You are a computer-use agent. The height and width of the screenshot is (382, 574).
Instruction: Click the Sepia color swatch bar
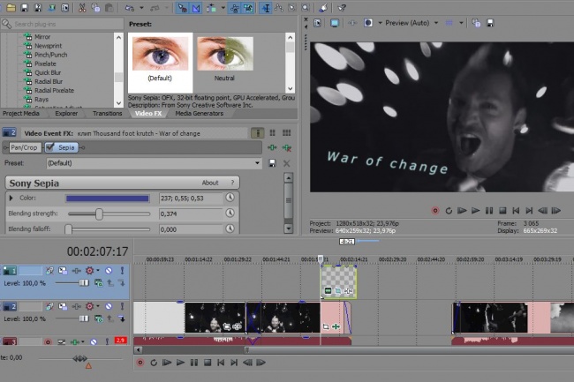coord(107,198)
